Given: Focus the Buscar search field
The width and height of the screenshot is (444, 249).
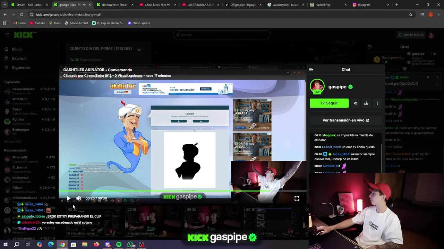Looking at the screenshot, I should 222,35.
